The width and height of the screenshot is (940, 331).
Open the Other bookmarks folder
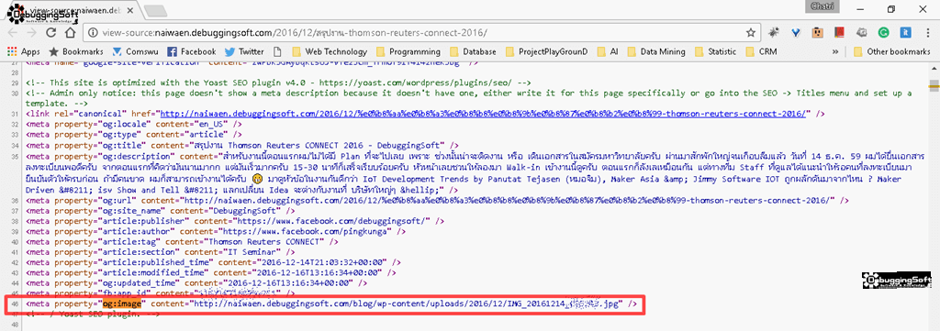click(x=892, y=51)
